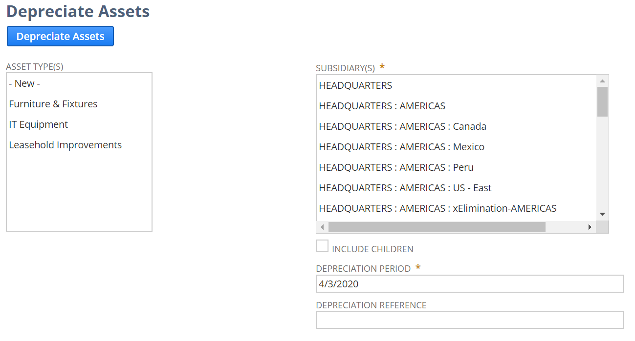Click subsidiary list scroll right arrow
Viewport: 635px width, 341px height.
point(590,227)
